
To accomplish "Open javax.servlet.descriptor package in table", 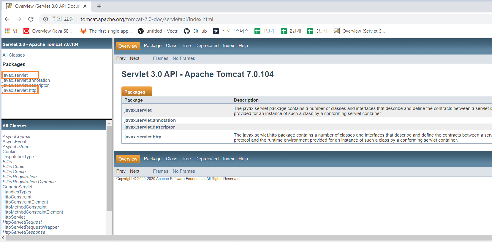I will pos(150,127).
